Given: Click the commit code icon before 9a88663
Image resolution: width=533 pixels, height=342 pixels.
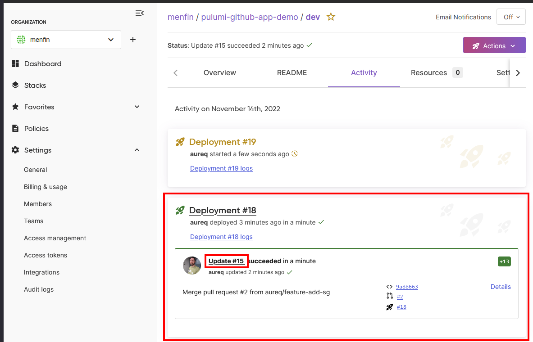Looking at the screenshot, I should pyautogui.click(x=389, y=286).
